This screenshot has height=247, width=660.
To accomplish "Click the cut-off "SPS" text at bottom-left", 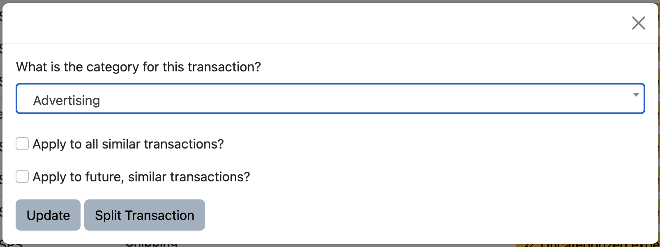I will click(x=12, y=245).
